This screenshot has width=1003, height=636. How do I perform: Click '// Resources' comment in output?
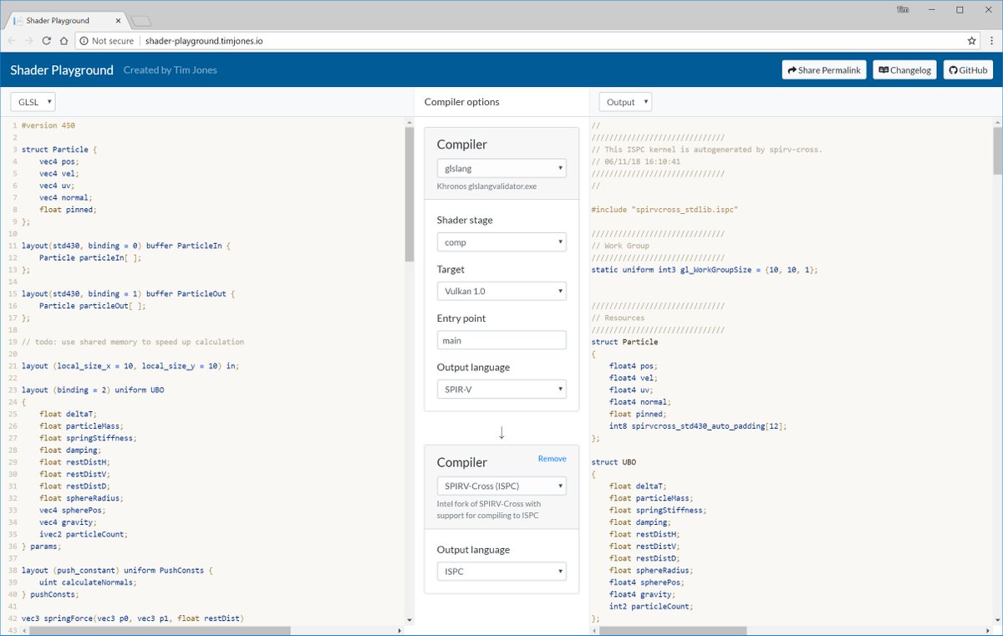(618, 318)
